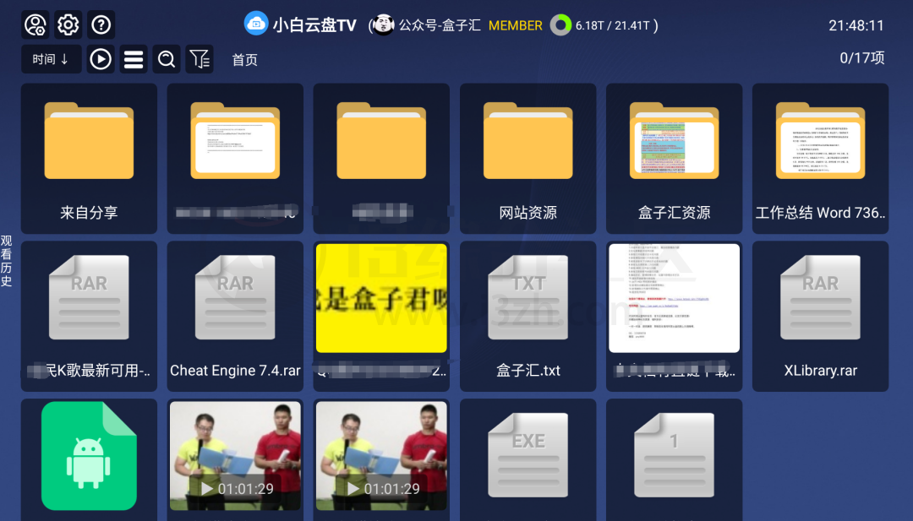Click the play all button in toolbar
This screenshot has width=913, height=521.
(x=101, y=59)
